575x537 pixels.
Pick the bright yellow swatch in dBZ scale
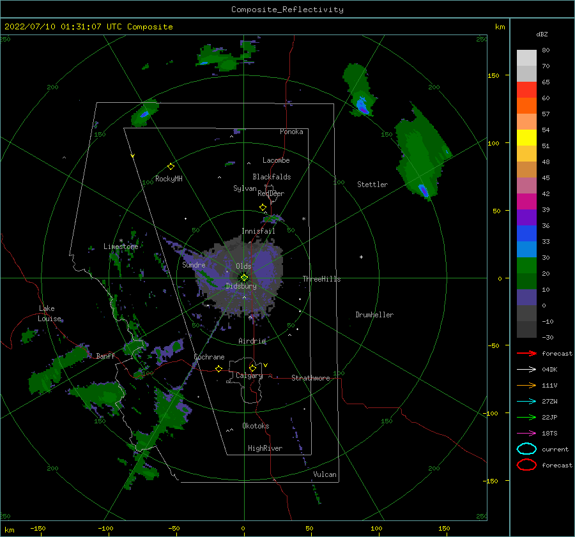[x=526, y=138]
